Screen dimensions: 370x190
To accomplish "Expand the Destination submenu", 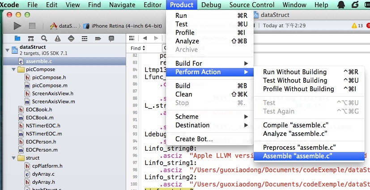I will coord(210,125).
